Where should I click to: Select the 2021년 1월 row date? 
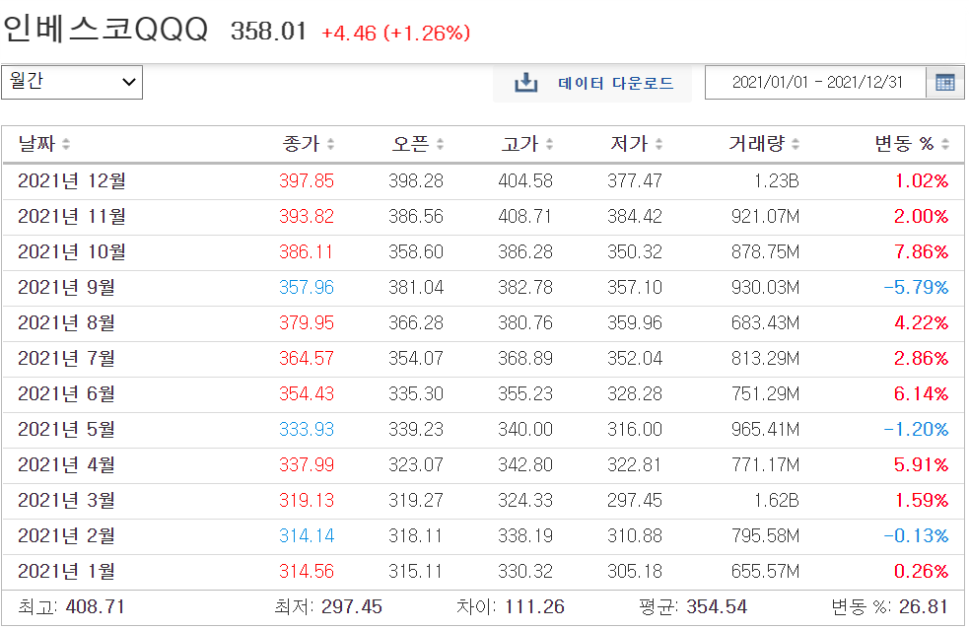click(66, 571)
